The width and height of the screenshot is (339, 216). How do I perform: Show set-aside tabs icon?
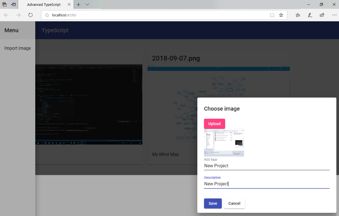coord(13,5)
